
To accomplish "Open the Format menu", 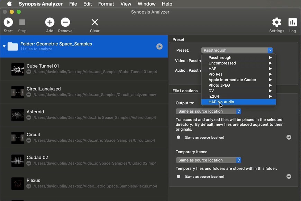I will (106, 4).
